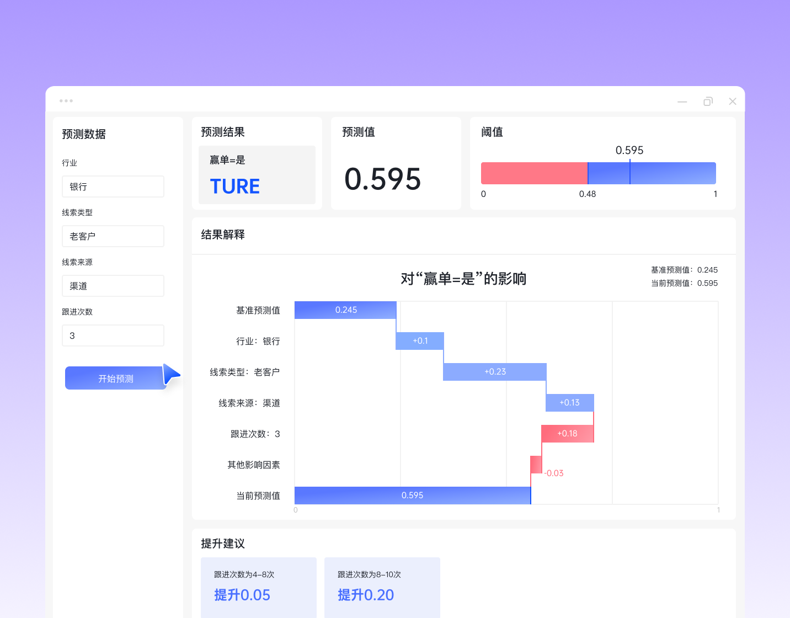Minimize the window via the dash icon

(x=682, y=102)
